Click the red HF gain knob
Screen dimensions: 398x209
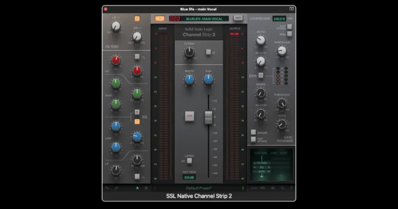[116, 60]
